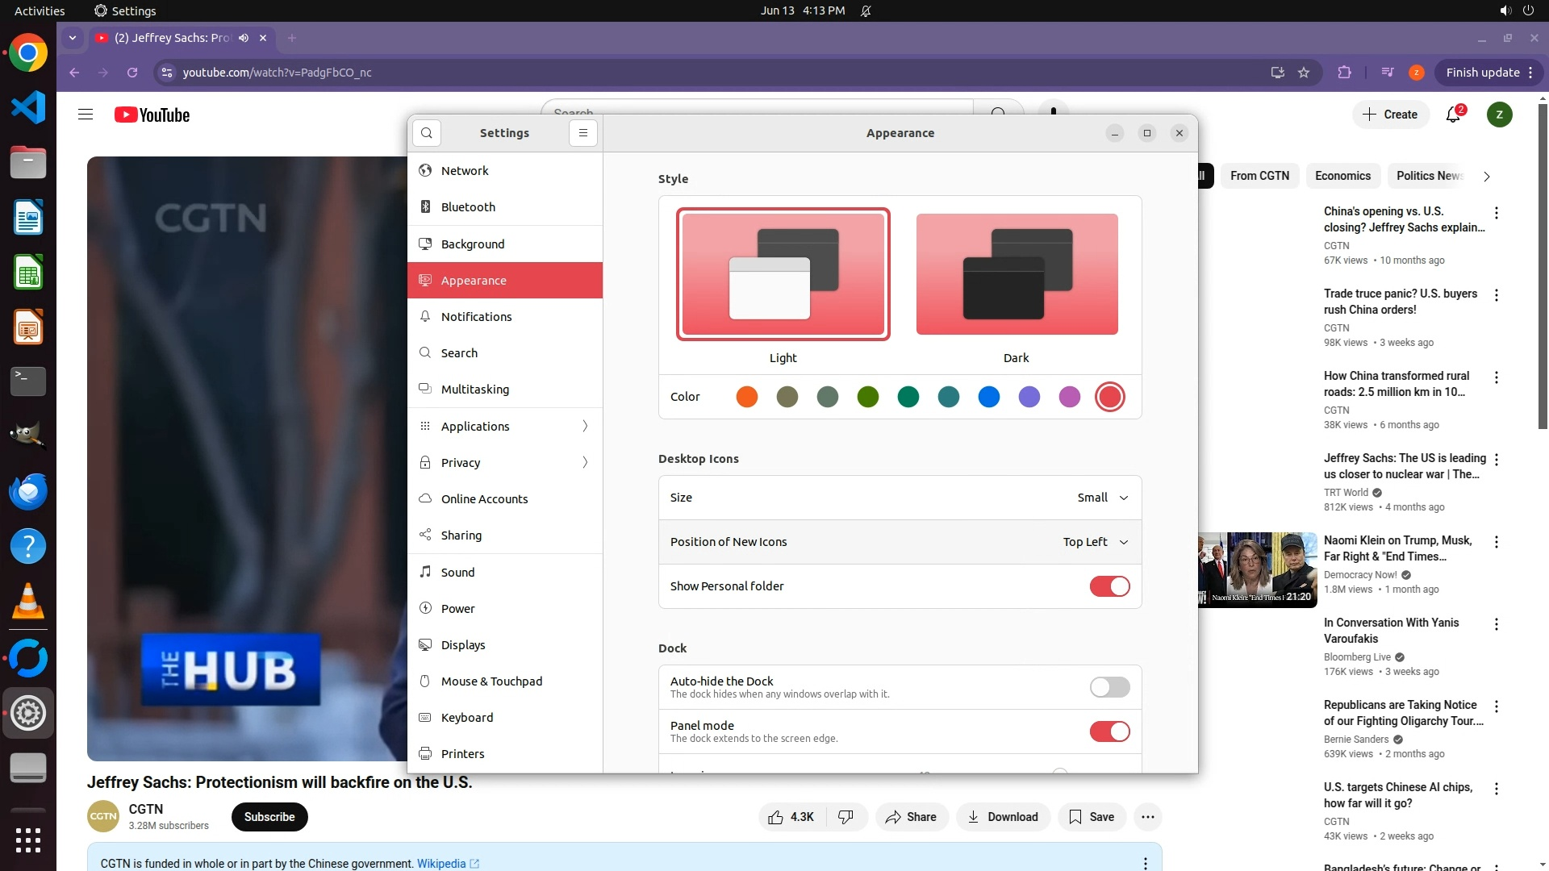Bookmark this page with the star icon
The width and height of the screenshot is (1549, 871).
tap(1304, 73)
